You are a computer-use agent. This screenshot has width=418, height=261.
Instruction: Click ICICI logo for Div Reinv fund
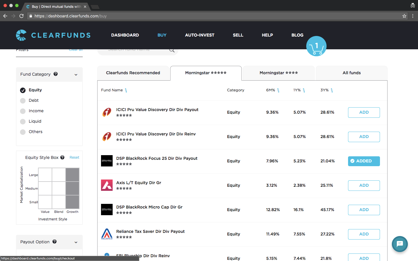107,136
